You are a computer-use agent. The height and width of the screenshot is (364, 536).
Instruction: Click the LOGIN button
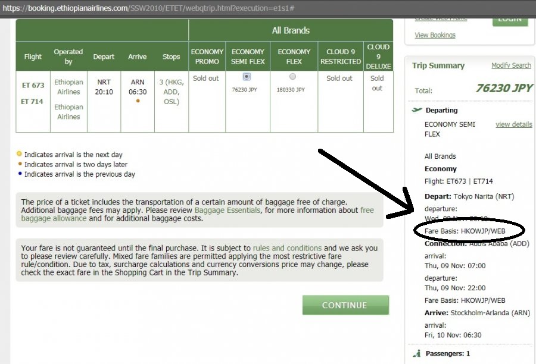[510, 19]
